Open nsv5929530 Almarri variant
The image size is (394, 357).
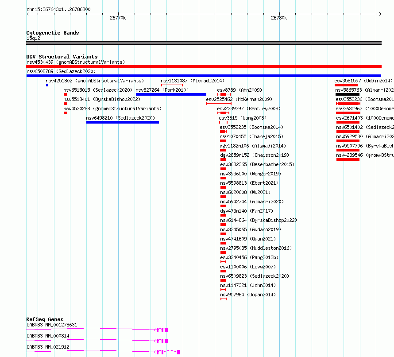[365, 136]
